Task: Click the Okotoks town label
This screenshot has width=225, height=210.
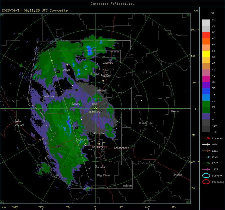Action: coord(100,167)
